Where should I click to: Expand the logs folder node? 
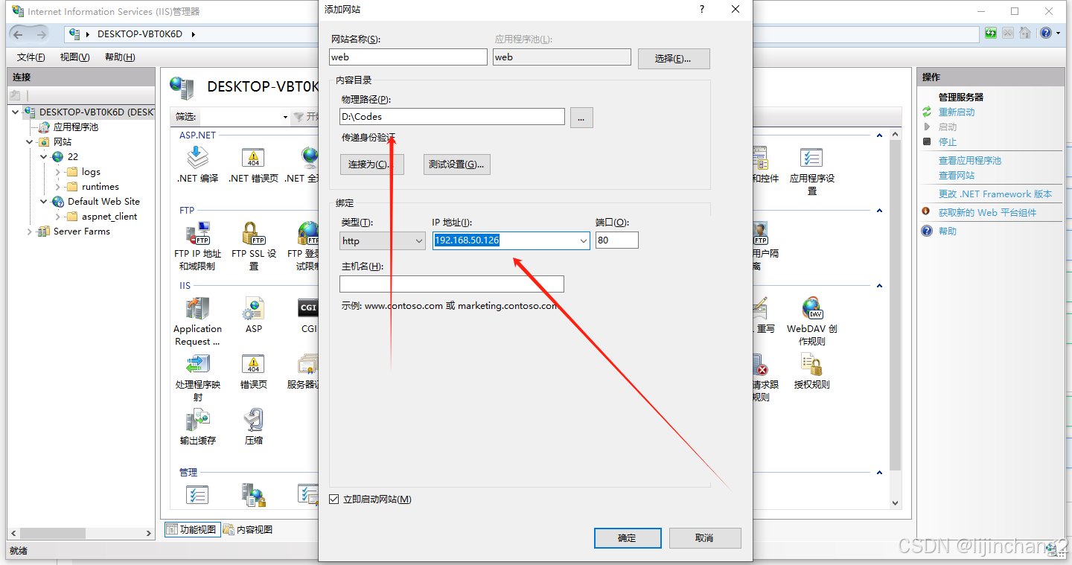tap(58, 171)
